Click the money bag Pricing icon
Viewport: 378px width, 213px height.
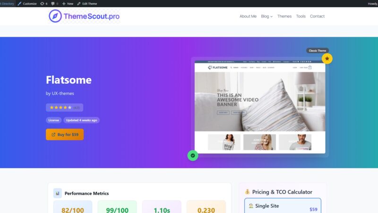point(247,192)
